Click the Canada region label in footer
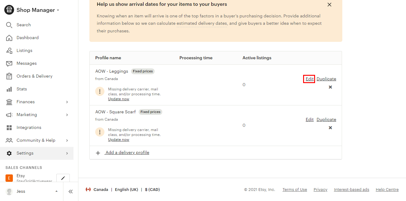 click(101, 189)
